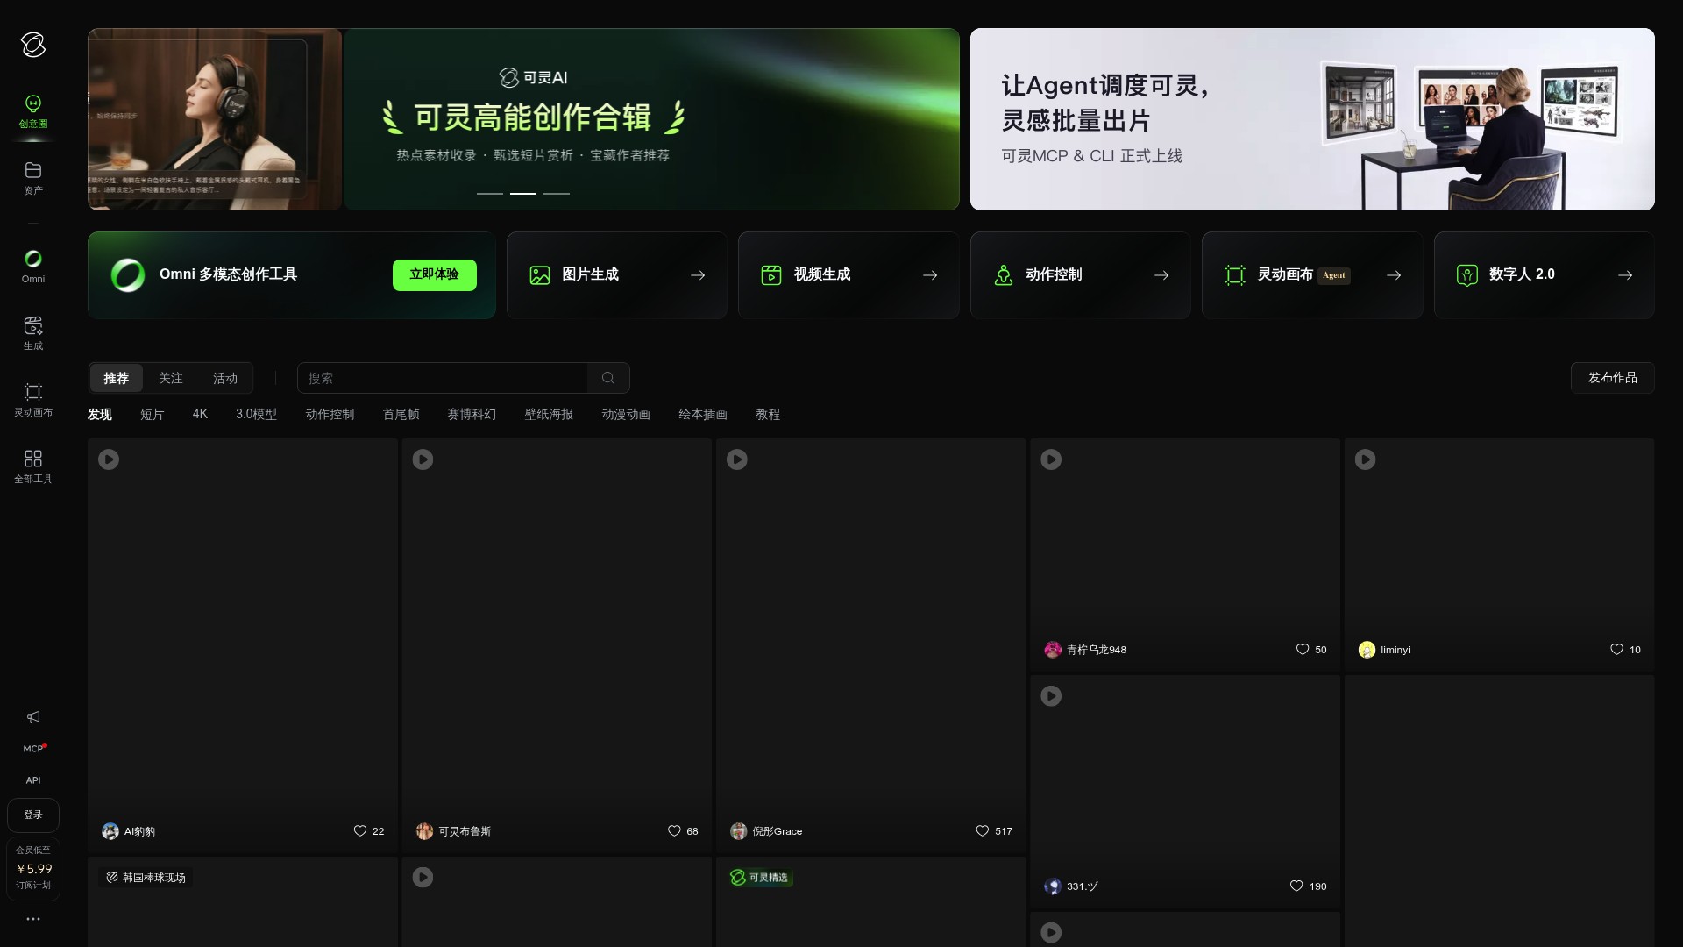Open 倪彤Grace profile avatar
The height and width of the screenshot is (947, 1683).
pos(739,831)
